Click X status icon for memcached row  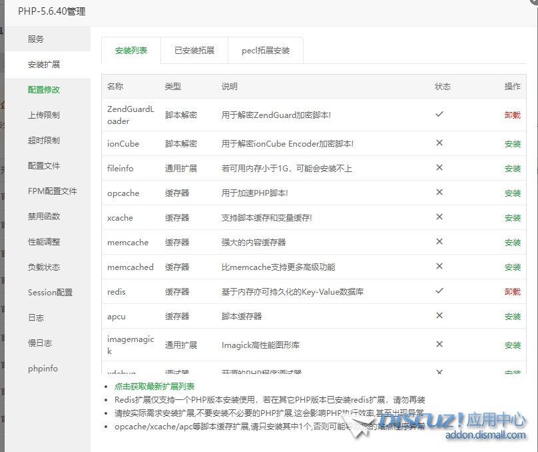439,266
